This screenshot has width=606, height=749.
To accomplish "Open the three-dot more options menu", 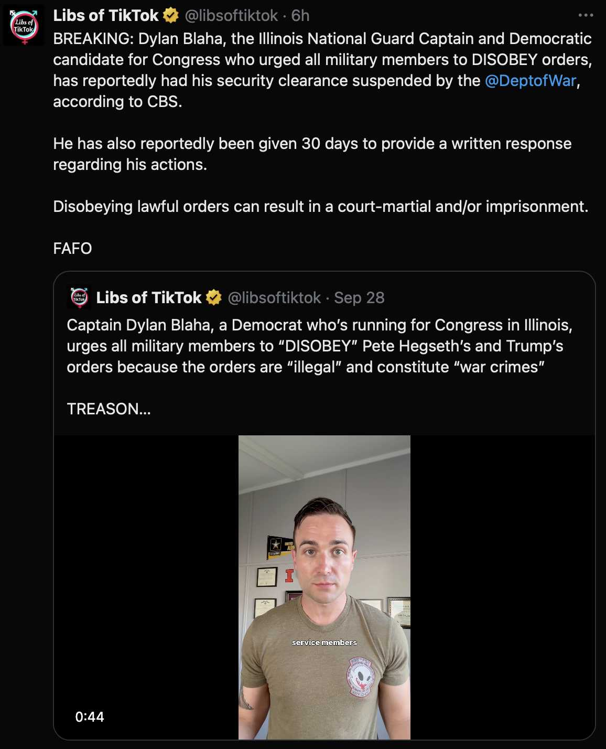I will coord(586,15).
